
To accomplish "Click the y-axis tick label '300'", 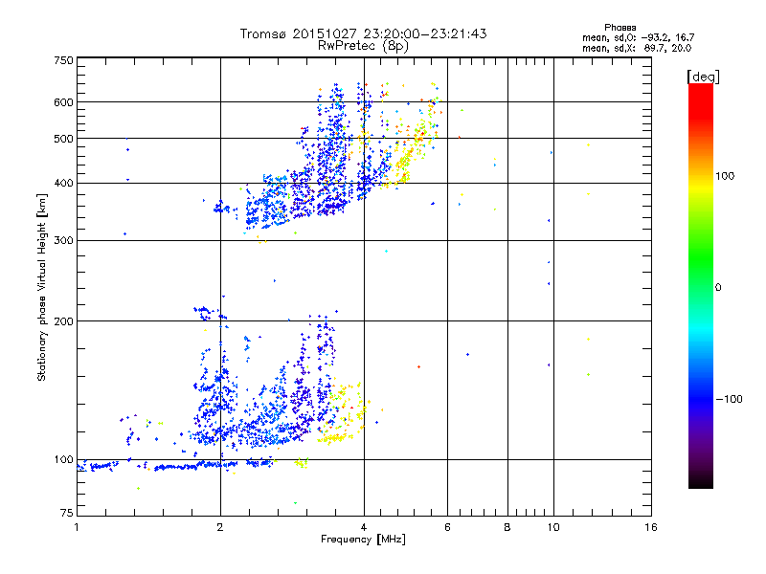I will coord(63,241).
